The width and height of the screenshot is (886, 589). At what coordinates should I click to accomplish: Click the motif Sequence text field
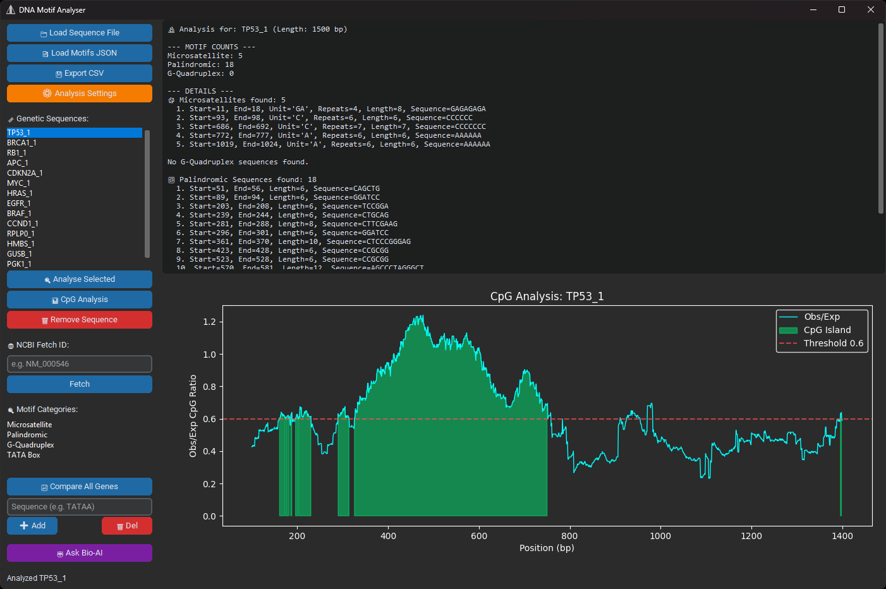point(80,507)
